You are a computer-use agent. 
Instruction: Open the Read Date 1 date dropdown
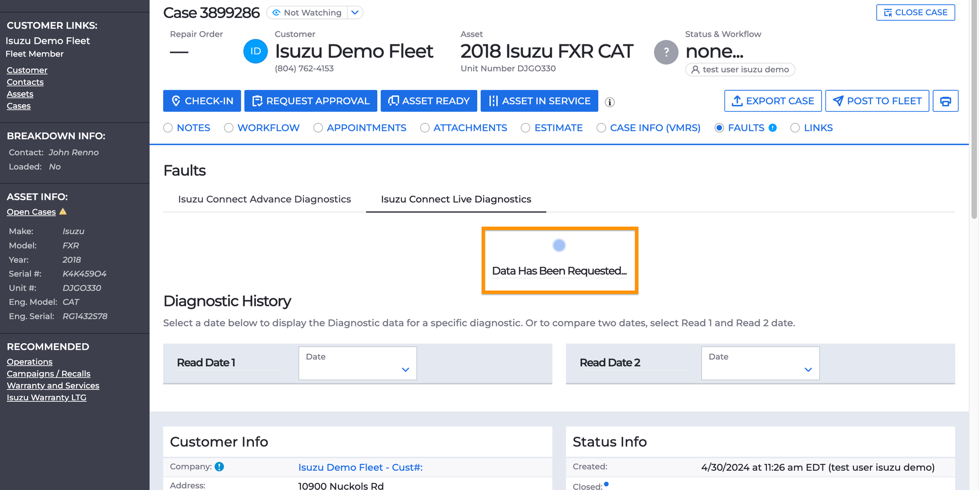[357, 363]
